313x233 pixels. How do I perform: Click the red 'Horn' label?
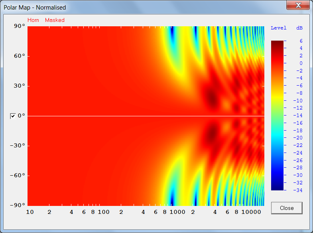click(x=33, y=20)
